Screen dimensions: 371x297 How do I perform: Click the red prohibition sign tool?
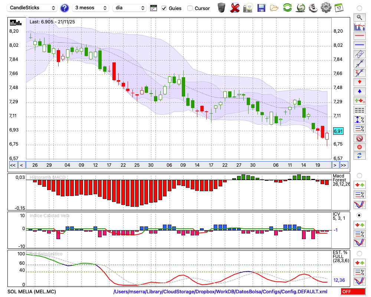[359, 138]
